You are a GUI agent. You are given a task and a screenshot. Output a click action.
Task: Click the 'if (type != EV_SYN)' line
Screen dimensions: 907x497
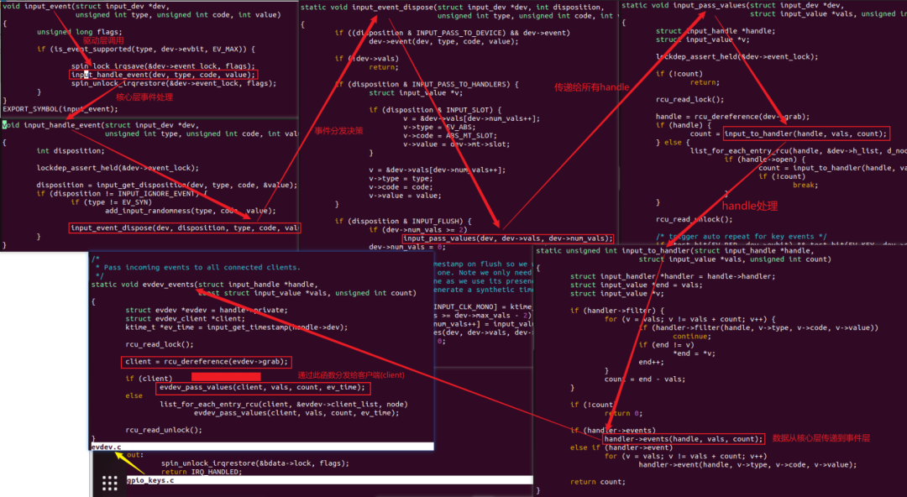click(112, 202)
